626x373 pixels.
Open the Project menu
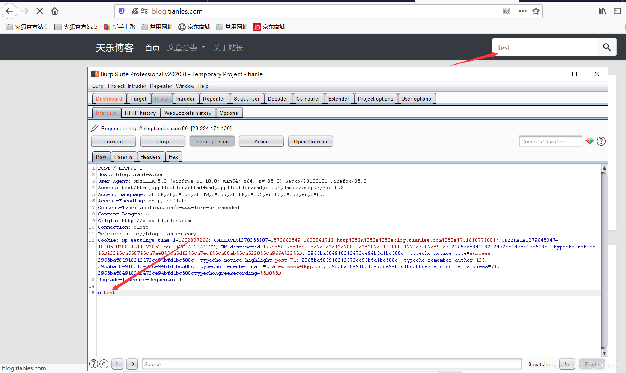pyautogui.click(x=116, y=86)
